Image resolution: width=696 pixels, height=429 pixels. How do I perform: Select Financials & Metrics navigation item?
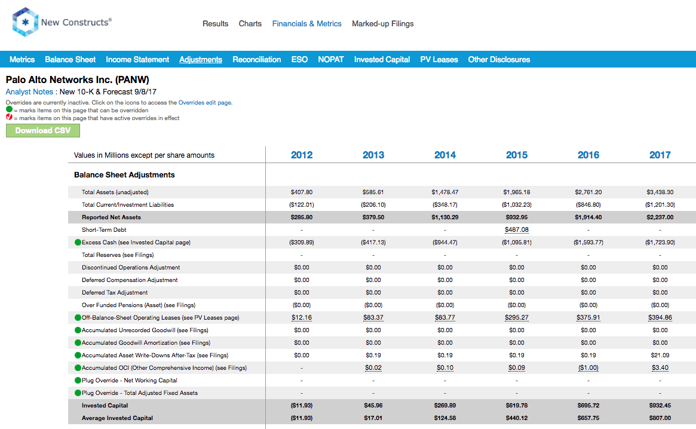click(x=306, y=23)
